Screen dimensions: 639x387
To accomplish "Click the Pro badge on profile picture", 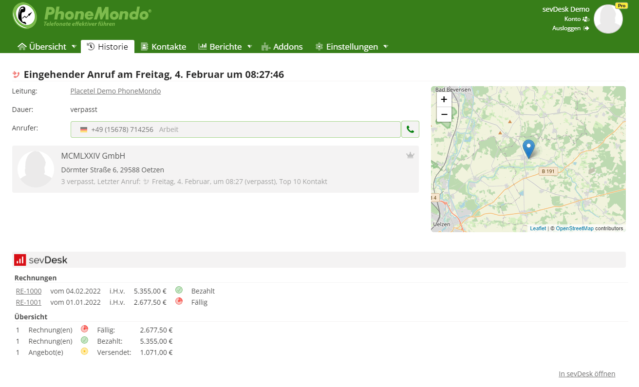I will (x=620, y=6).
